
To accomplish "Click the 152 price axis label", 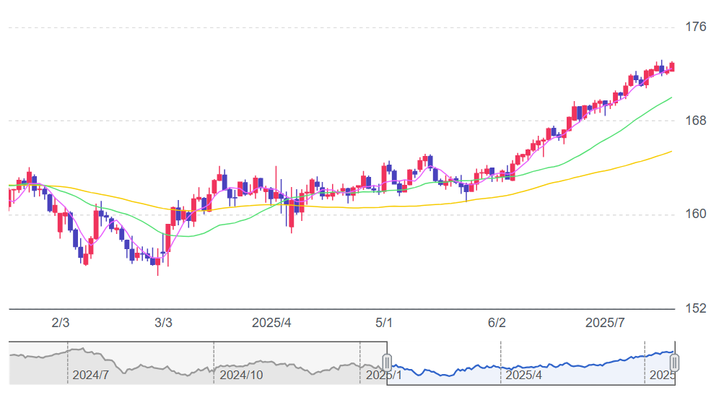I will click(696, 308).
